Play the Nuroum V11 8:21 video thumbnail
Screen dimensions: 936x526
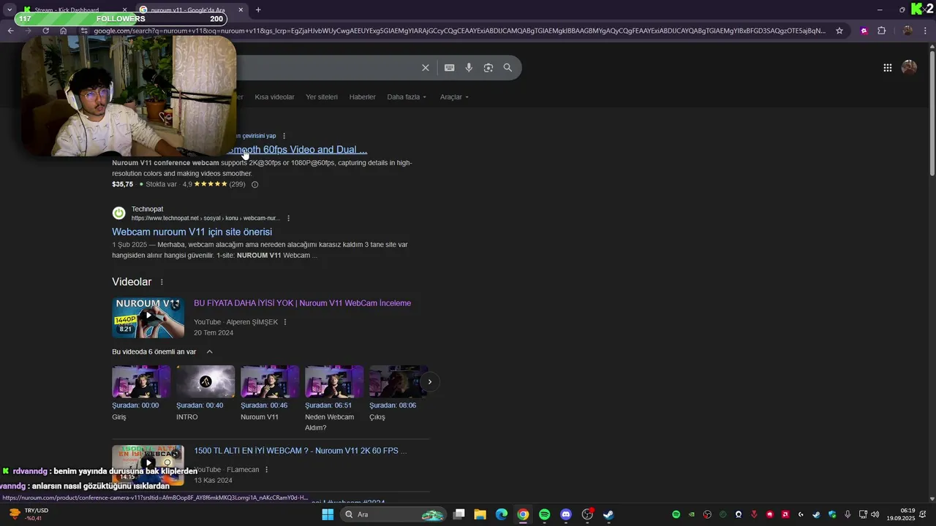coord(148,317)
